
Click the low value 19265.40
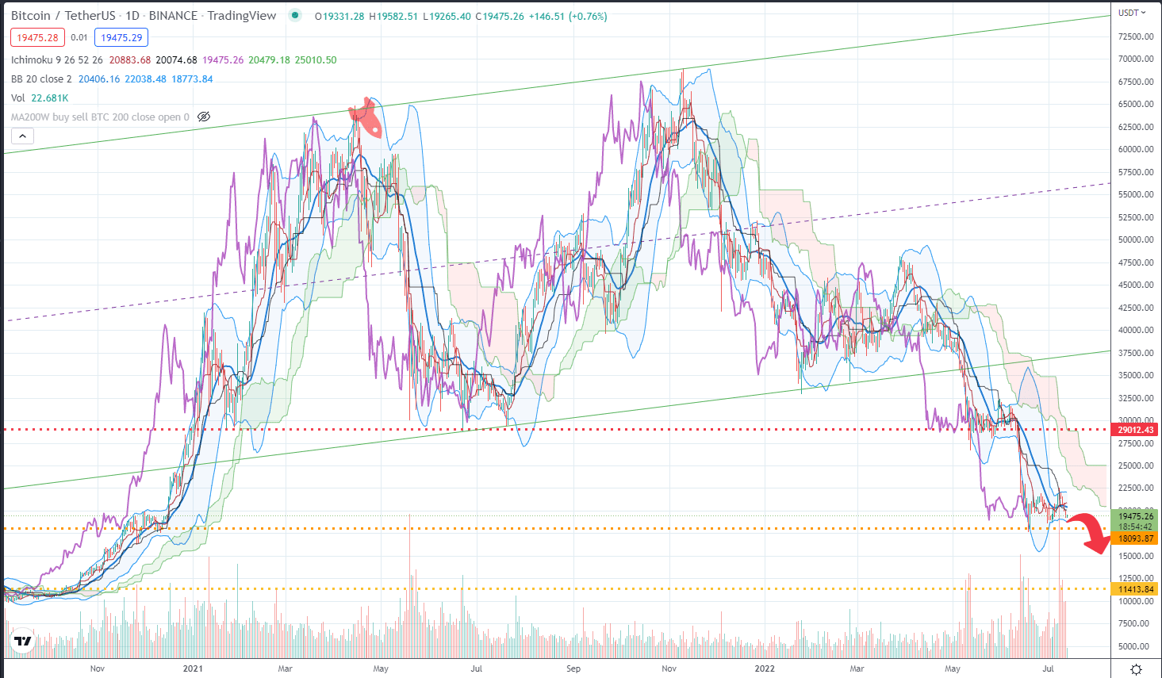[x=450, y=16]
